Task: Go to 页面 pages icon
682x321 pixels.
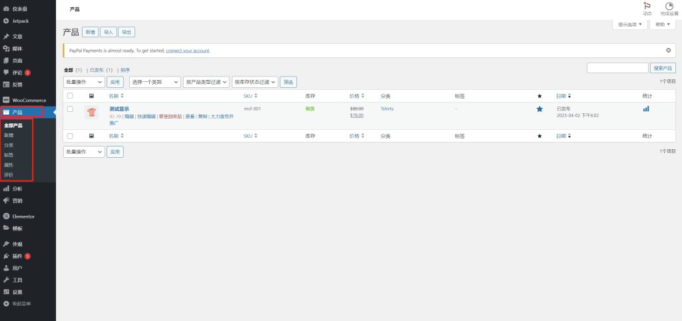Action: coord(6,61)
